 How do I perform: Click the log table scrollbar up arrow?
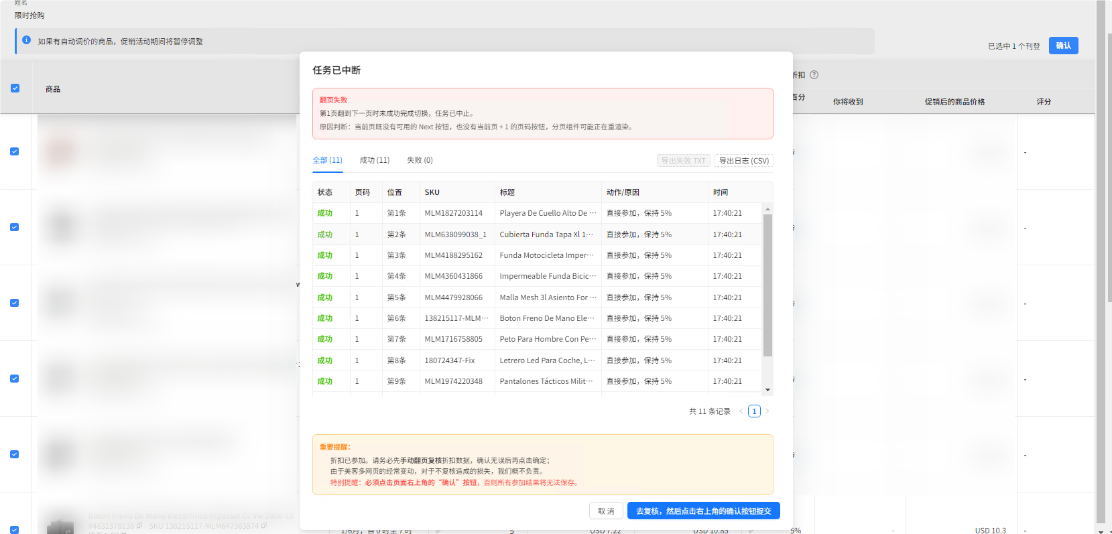[x=768, y=209]
